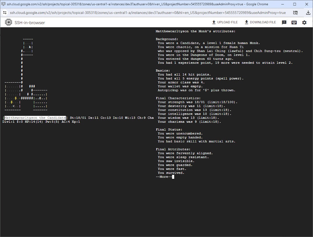
Task: Open the send feedback icon
Action: [284, 23]
